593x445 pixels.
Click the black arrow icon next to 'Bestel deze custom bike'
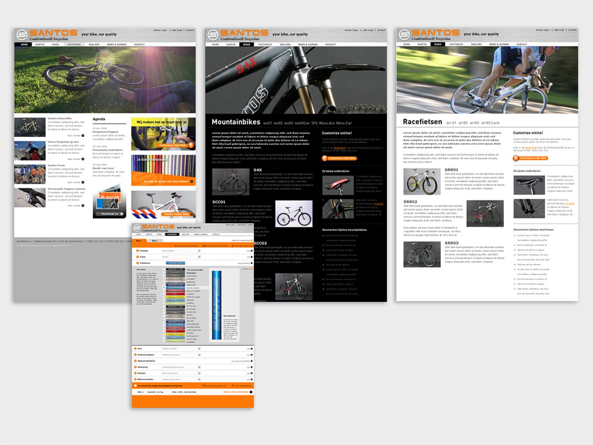pyautogui.click(x=251, y=392)
